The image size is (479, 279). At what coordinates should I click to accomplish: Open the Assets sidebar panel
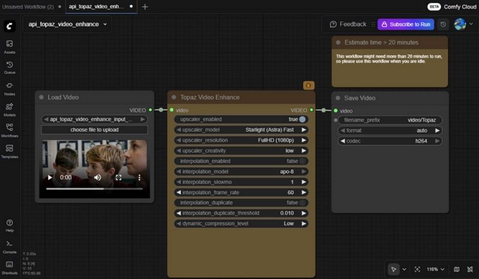pyautogui.click(x=10, y=47)
